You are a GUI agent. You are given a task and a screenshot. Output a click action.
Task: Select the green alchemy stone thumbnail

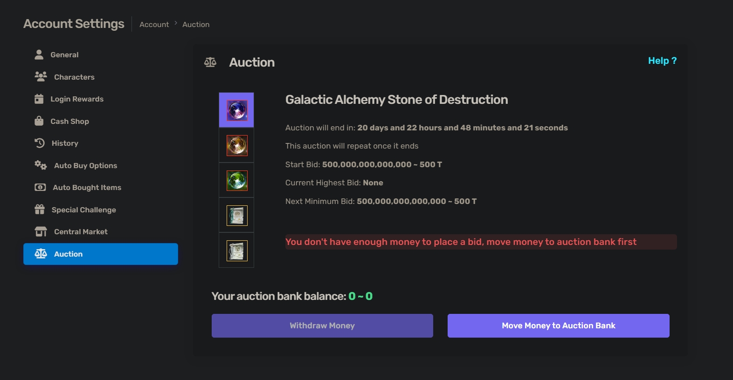236,180
